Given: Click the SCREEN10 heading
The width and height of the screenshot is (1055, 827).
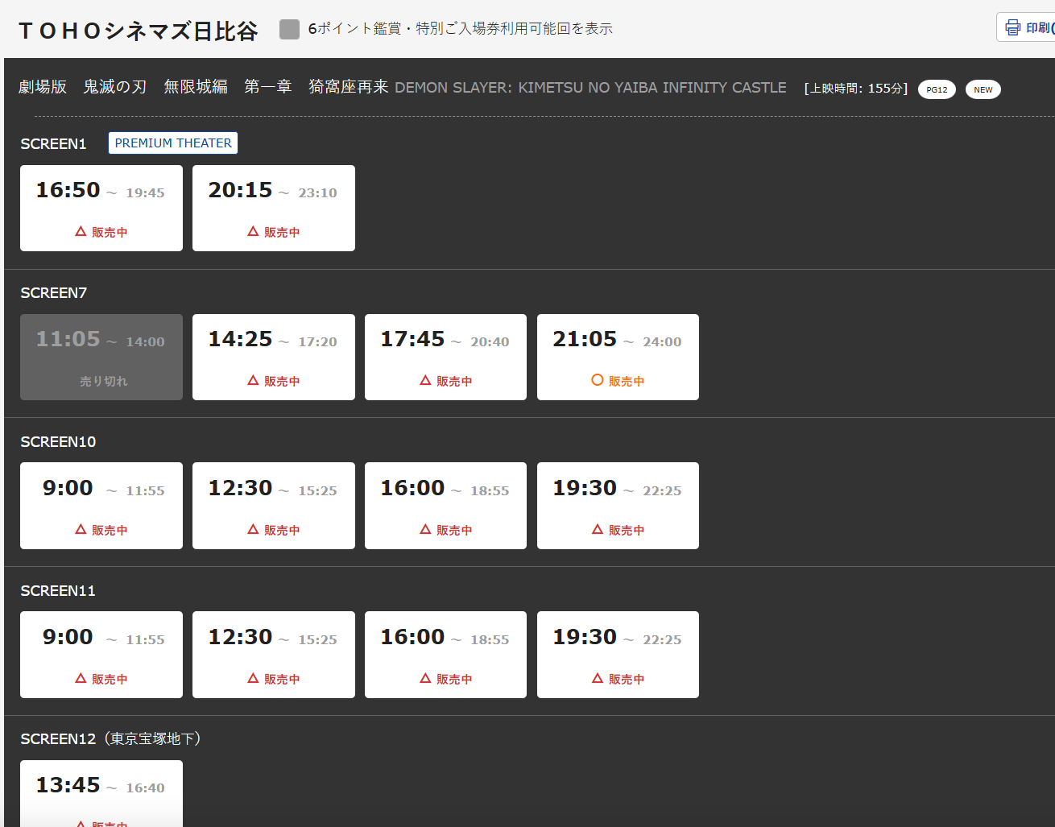Looking at the screenshot, I should tap(58, 442).
